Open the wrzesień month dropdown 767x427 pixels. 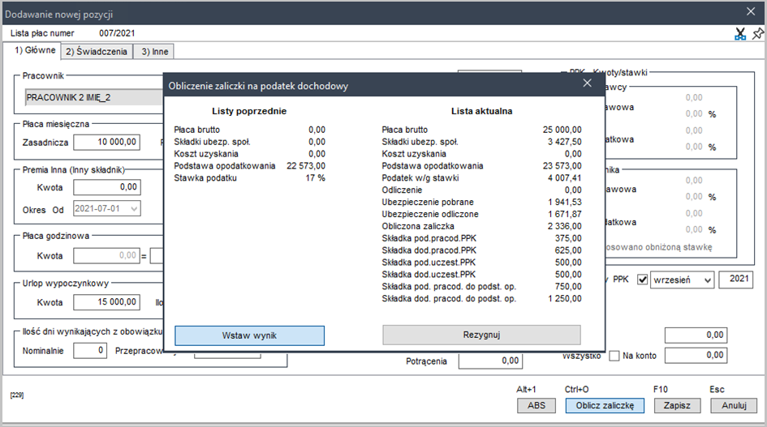point(682,280)
